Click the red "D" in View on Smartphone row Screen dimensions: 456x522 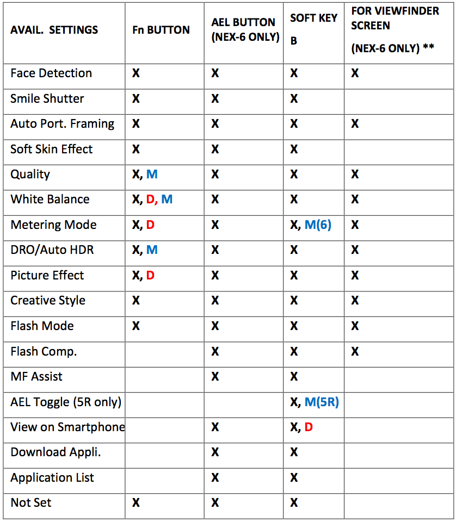tap(309, 427)
